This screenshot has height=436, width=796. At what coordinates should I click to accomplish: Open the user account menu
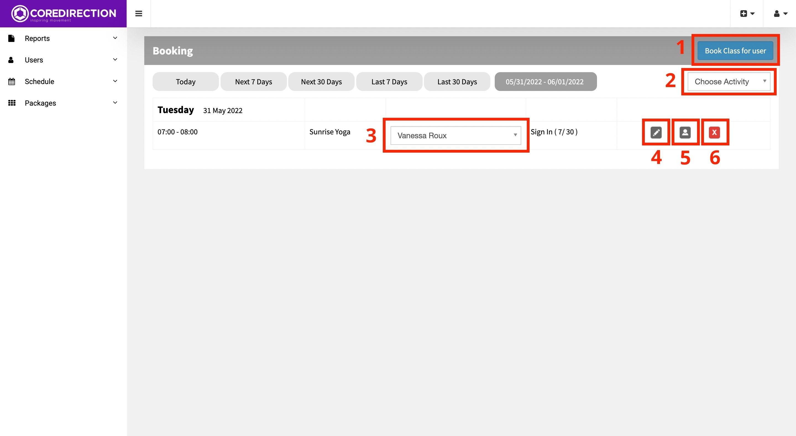pyautogui.click(x=780, y=14)
